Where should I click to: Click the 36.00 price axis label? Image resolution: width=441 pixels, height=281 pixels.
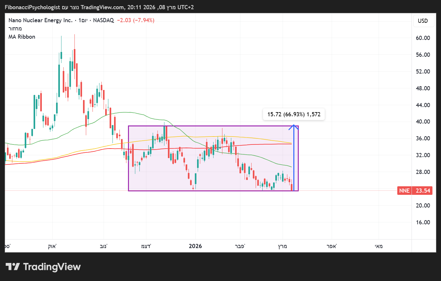pos(423,138)
